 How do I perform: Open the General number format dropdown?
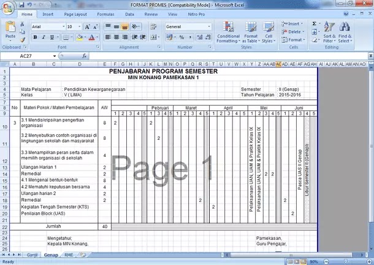point(209,26)
